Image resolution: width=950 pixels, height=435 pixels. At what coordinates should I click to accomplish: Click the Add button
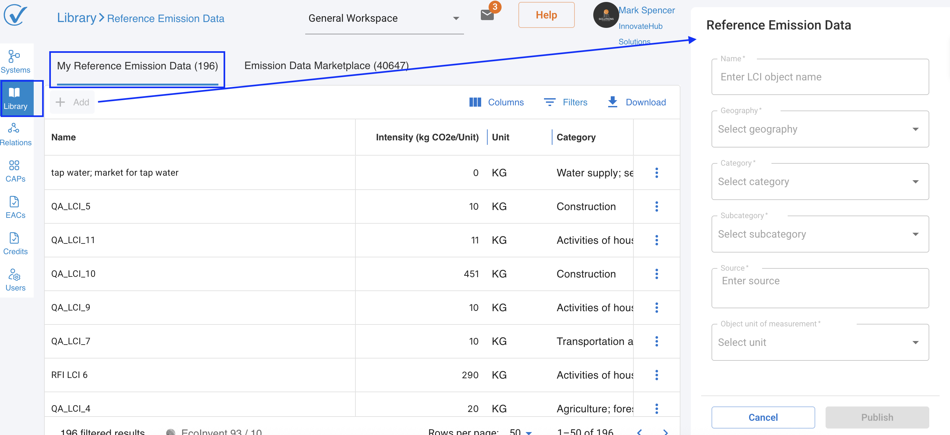(x=72, y=102)
